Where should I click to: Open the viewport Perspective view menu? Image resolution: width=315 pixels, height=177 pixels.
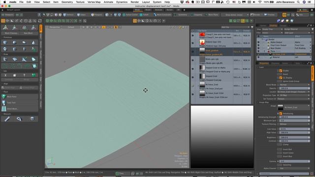tap(55, 27)
